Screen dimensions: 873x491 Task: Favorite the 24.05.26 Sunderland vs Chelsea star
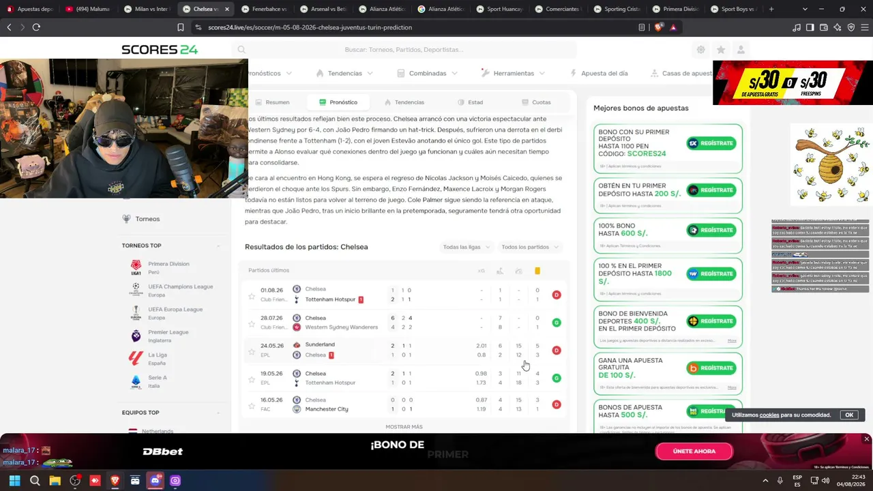pyautogui.click(x=252, y=352)
